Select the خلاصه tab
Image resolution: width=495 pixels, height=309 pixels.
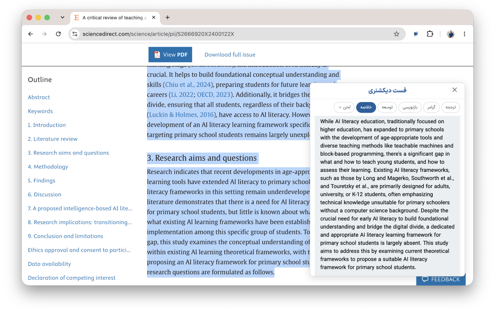coord(366,107)
